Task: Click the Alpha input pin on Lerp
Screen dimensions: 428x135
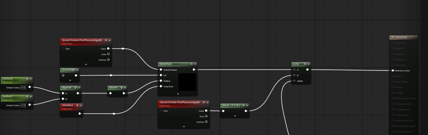Action: [x=294, y=81]
